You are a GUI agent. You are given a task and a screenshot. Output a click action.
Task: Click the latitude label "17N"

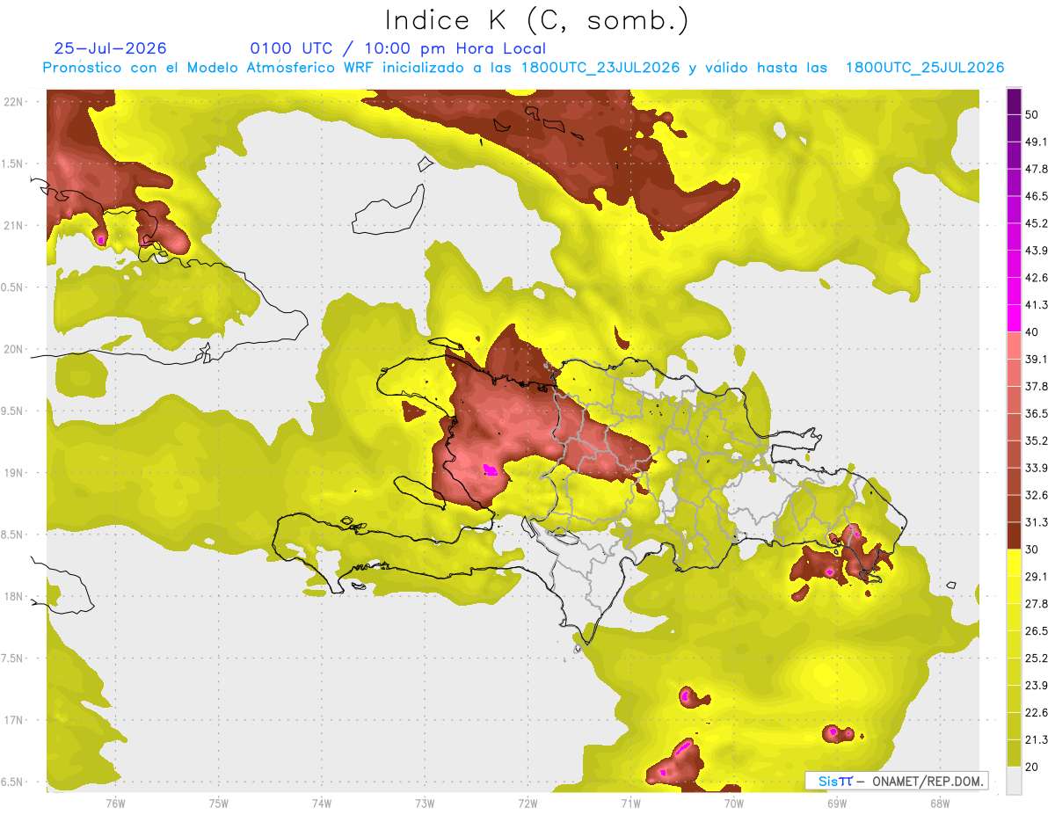tap(15, 720)
